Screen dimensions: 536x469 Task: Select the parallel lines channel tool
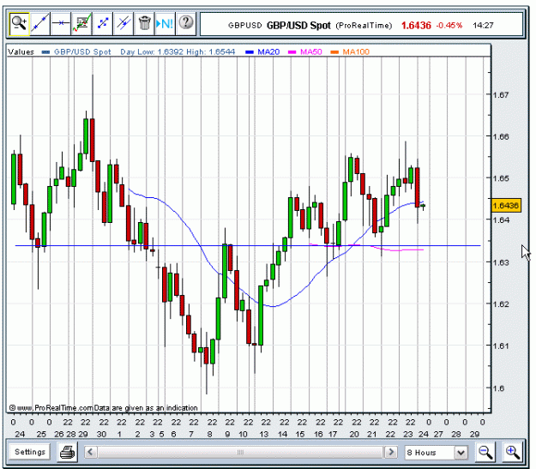tap(123, 24)
